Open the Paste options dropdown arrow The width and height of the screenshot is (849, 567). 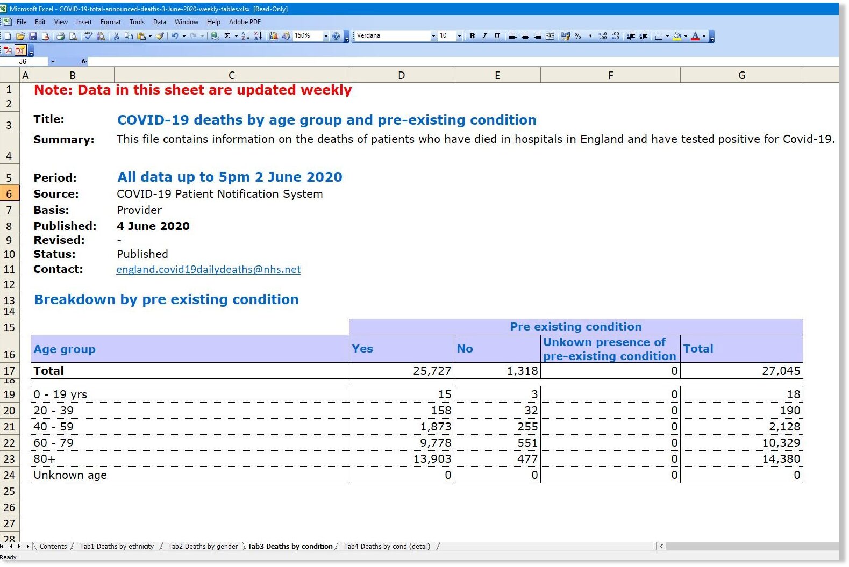150,36
